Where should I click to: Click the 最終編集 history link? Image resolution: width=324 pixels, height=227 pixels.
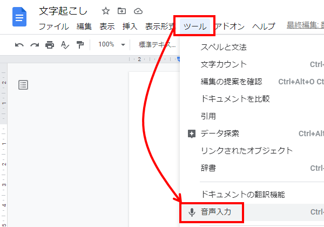305,25
